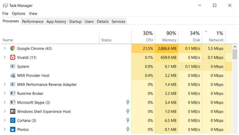Viewport: 239px width, 135px height.
Task: Switch to the Users tab
Action: coord(89,22)
